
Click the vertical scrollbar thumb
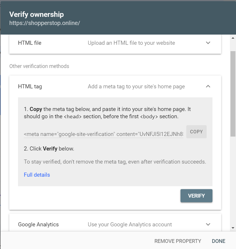tap(233, 93)
